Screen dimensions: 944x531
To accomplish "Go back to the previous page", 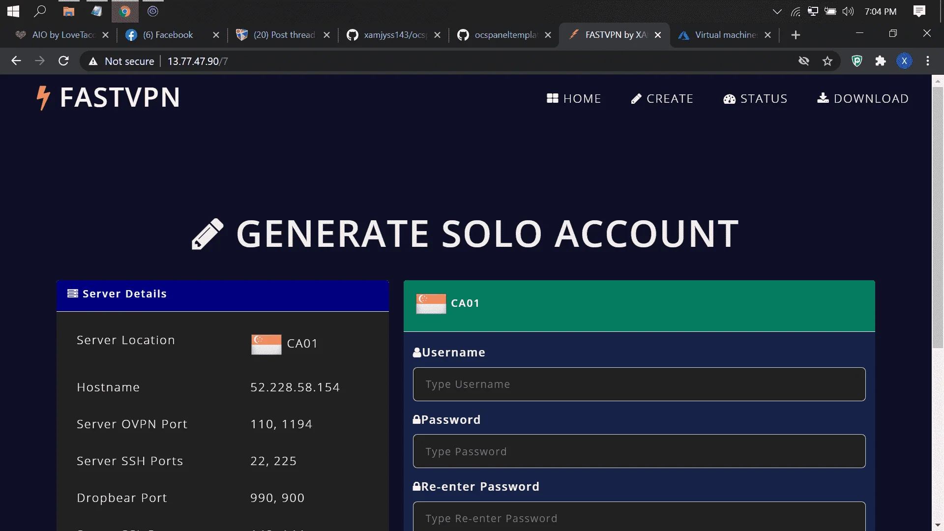I will click(16, 61).
